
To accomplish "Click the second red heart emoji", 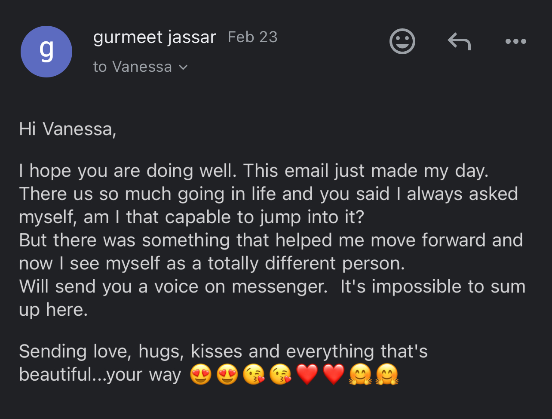I will 334,375.
